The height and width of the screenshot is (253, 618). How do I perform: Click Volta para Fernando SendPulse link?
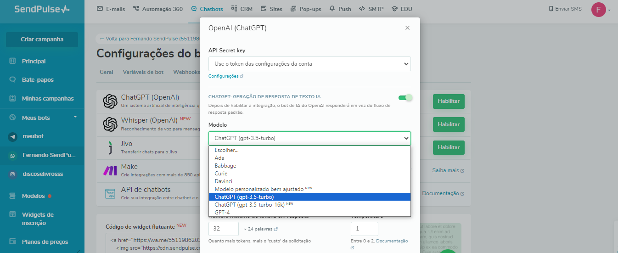pyautogui.click(x=149, y=39)
